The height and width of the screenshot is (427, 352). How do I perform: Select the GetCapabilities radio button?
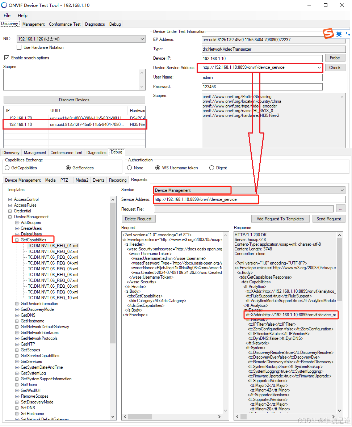tap(7, 168)
